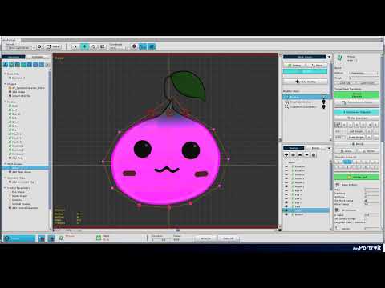Collapse the Mesh Groups tree section
The height and width of the screenshot is (288, 385).
[5, 164]
